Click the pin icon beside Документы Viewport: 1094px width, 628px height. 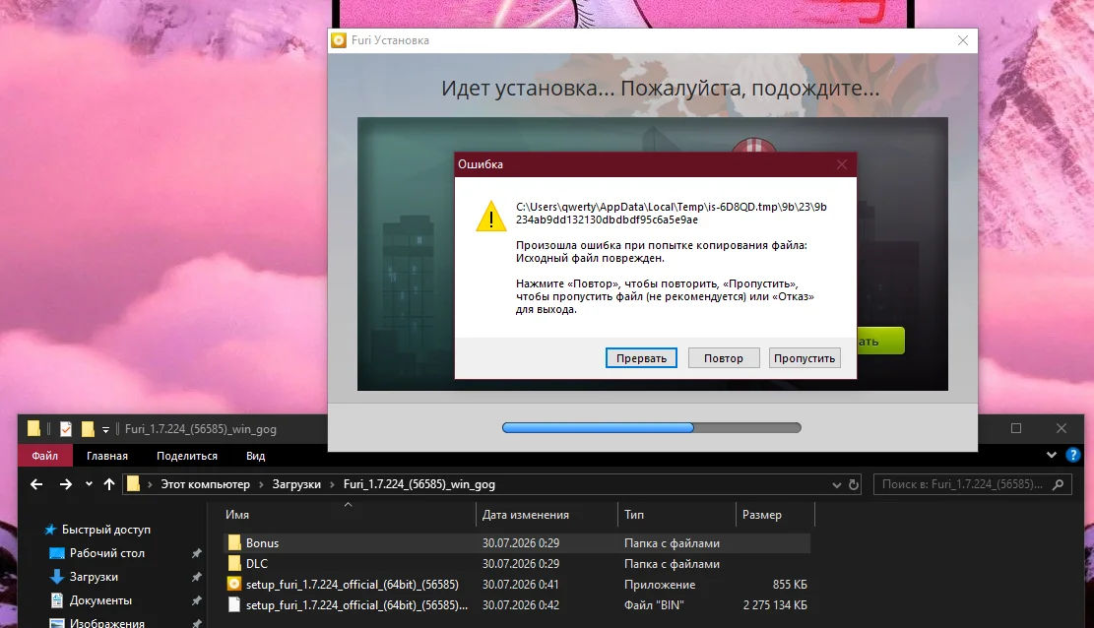pos(197,600)
